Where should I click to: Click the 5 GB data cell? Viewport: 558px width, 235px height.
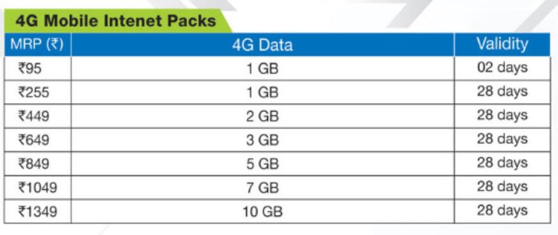(263, 164)
